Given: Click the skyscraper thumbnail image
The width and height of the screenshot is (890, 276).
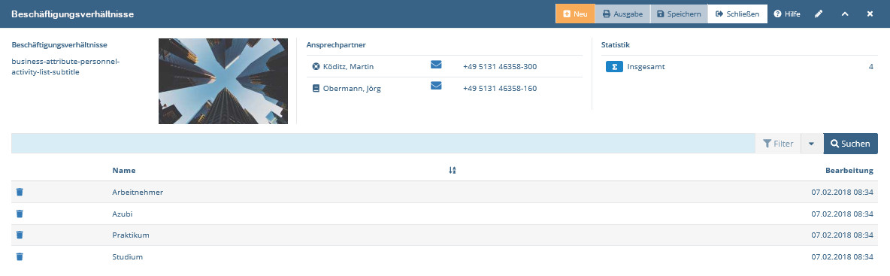Looking at the screenshot, I should (x=223, y=80).
